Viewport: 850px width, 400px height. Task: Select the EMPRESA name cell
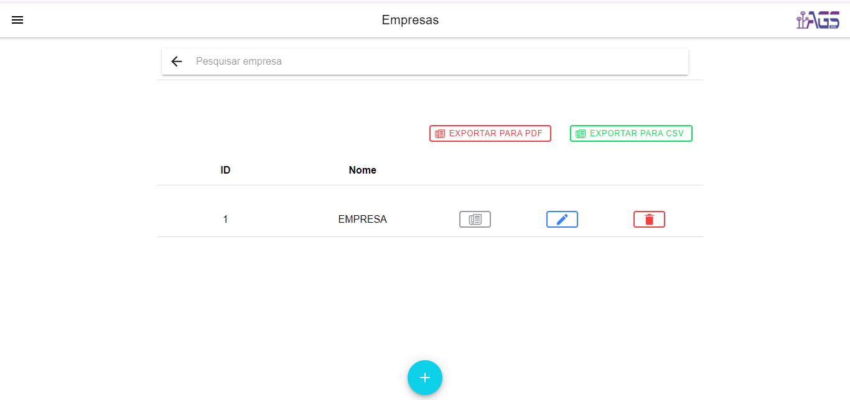coord(362,220)
